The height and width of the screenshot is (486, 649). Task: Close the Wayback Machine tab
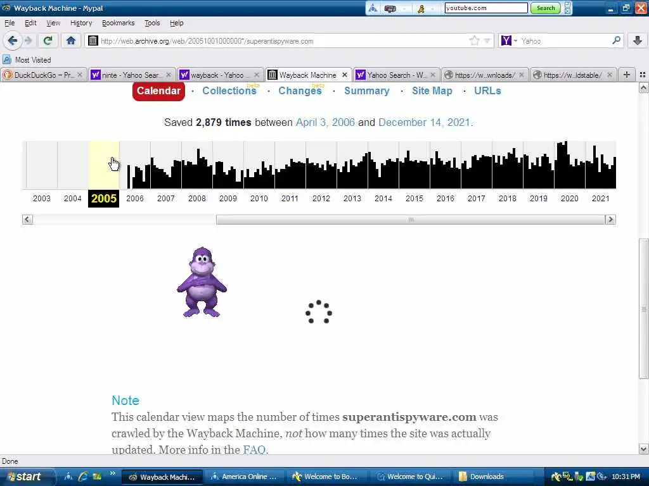click(345, 75)
